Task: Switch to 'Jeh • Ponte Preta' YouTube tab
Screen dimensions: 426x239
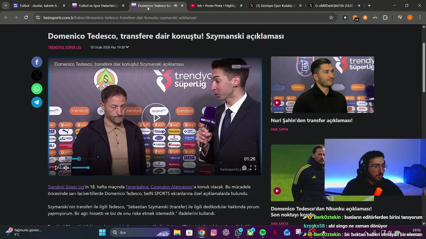Action: coord(216,6)
